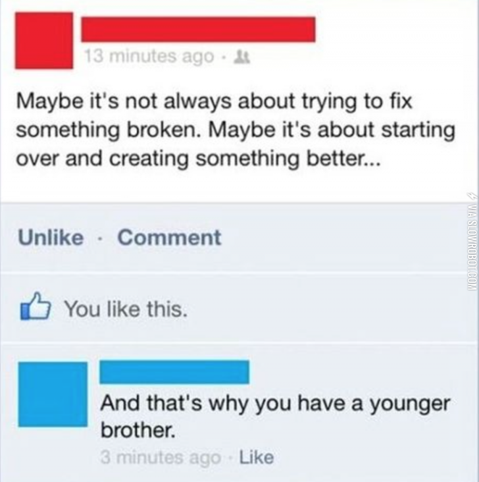Click the Comment link under the post
The height and width of the screenshot is (482, 479).
[x=169, y=237]
